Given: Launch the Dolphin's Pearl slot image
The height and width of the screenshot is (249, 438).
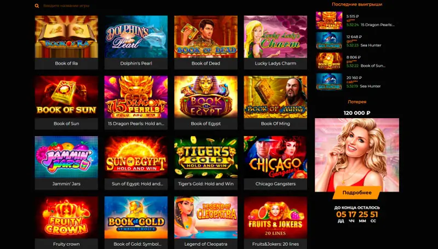Looking at the screenshot, I should tap(136, 37).
